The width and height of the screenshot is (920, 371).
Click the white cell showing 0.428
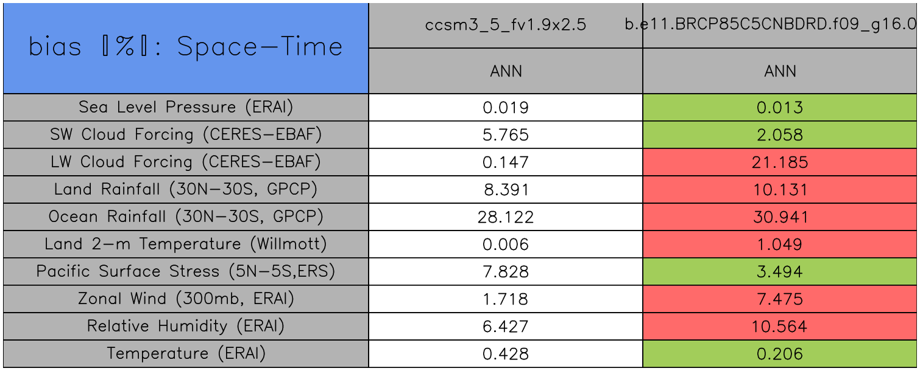pos(506,354)
